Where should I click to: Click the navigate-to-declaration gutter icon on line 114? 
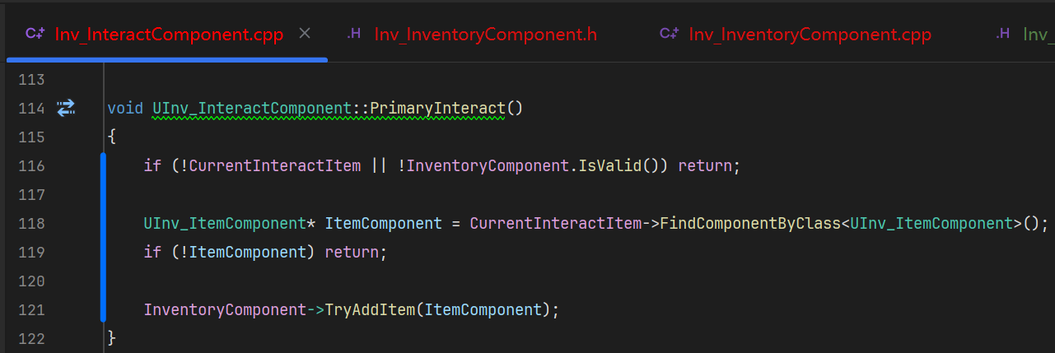coord(66,107)
